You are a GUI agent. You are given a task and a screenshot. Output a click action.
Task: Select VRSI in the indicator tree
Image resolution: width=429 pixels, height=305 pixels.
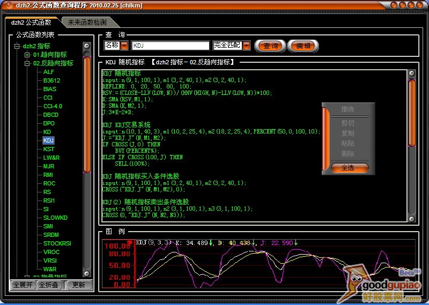tap(50, 261)
